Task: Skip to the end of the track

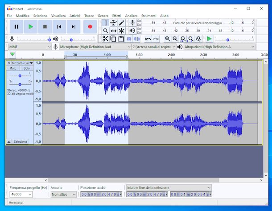Action: (74, 27)
